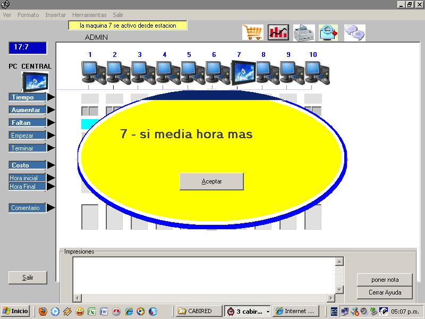Click the yellow status message about maquina 7
Viewport: 425px width, 319px height.
(x=127, y=26)
